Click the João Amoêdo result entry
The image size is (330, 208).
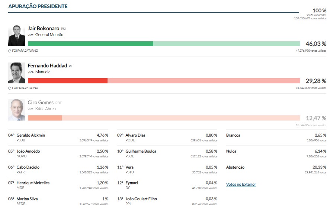(x=28, y=151)
